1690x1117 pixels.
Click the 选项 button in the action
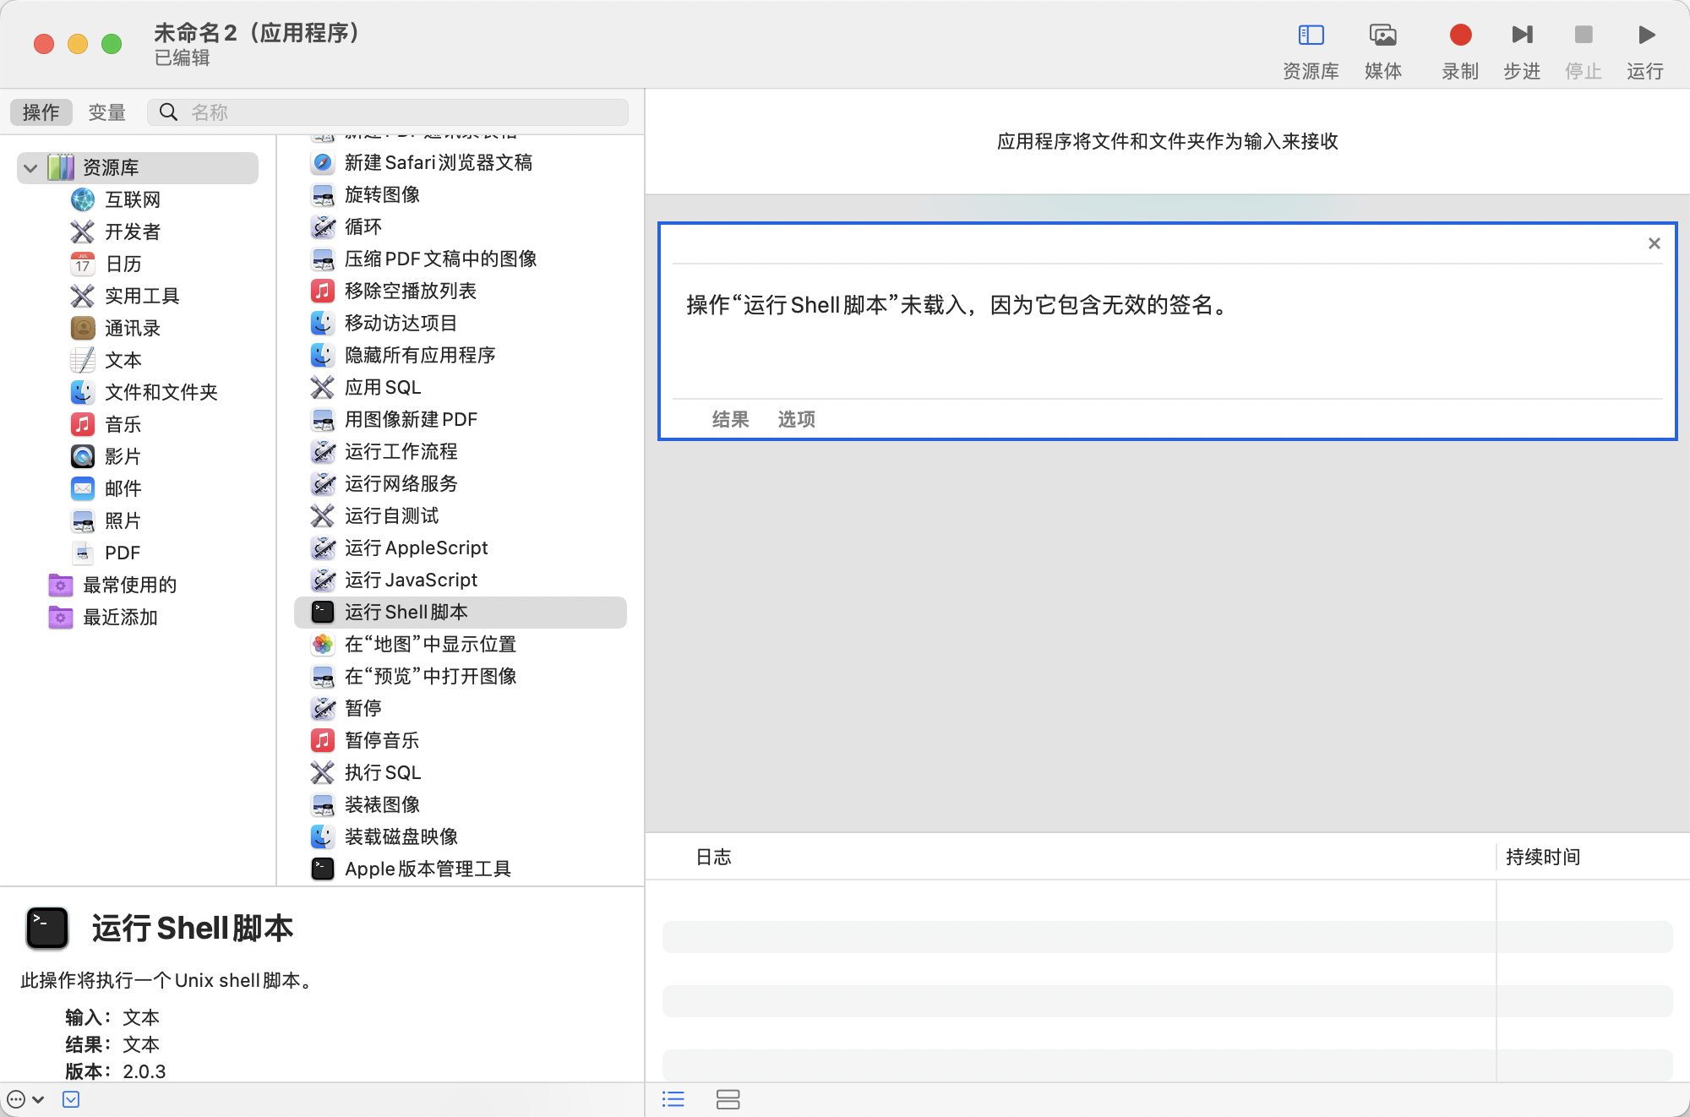click(x=796, y=419)
